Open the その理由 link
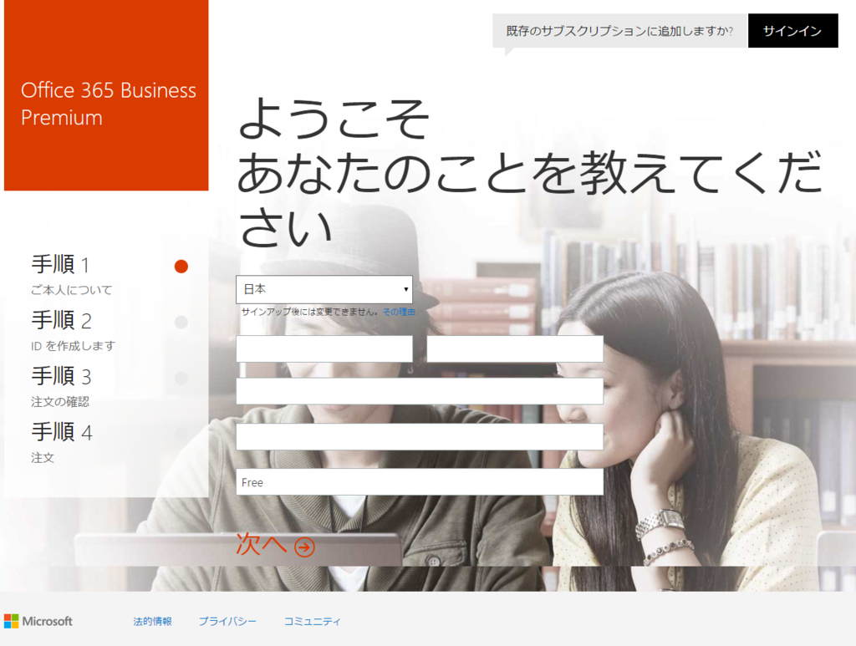 [x=399, y=312]
